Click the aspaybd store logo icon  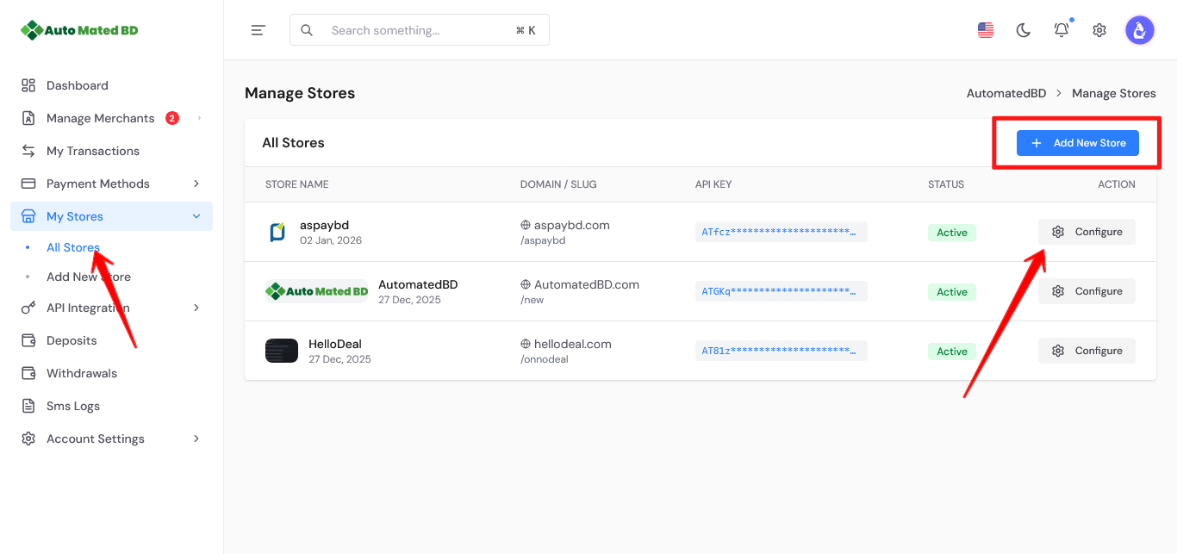point(277,232)
